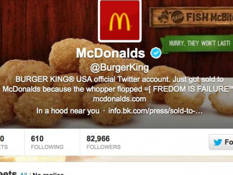Click the 'new' round badge on banner
Image resolution: width=233 pixels, height=175 pixels.
177,17
